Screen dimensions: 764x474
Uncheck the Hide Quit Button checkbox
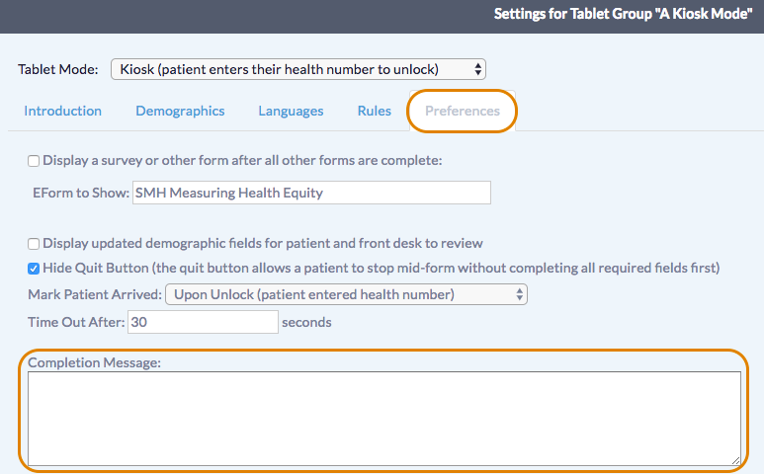(34, 268)
